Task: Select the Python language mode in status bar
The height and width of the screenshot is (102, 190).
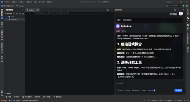Action: tap(170, 100)
